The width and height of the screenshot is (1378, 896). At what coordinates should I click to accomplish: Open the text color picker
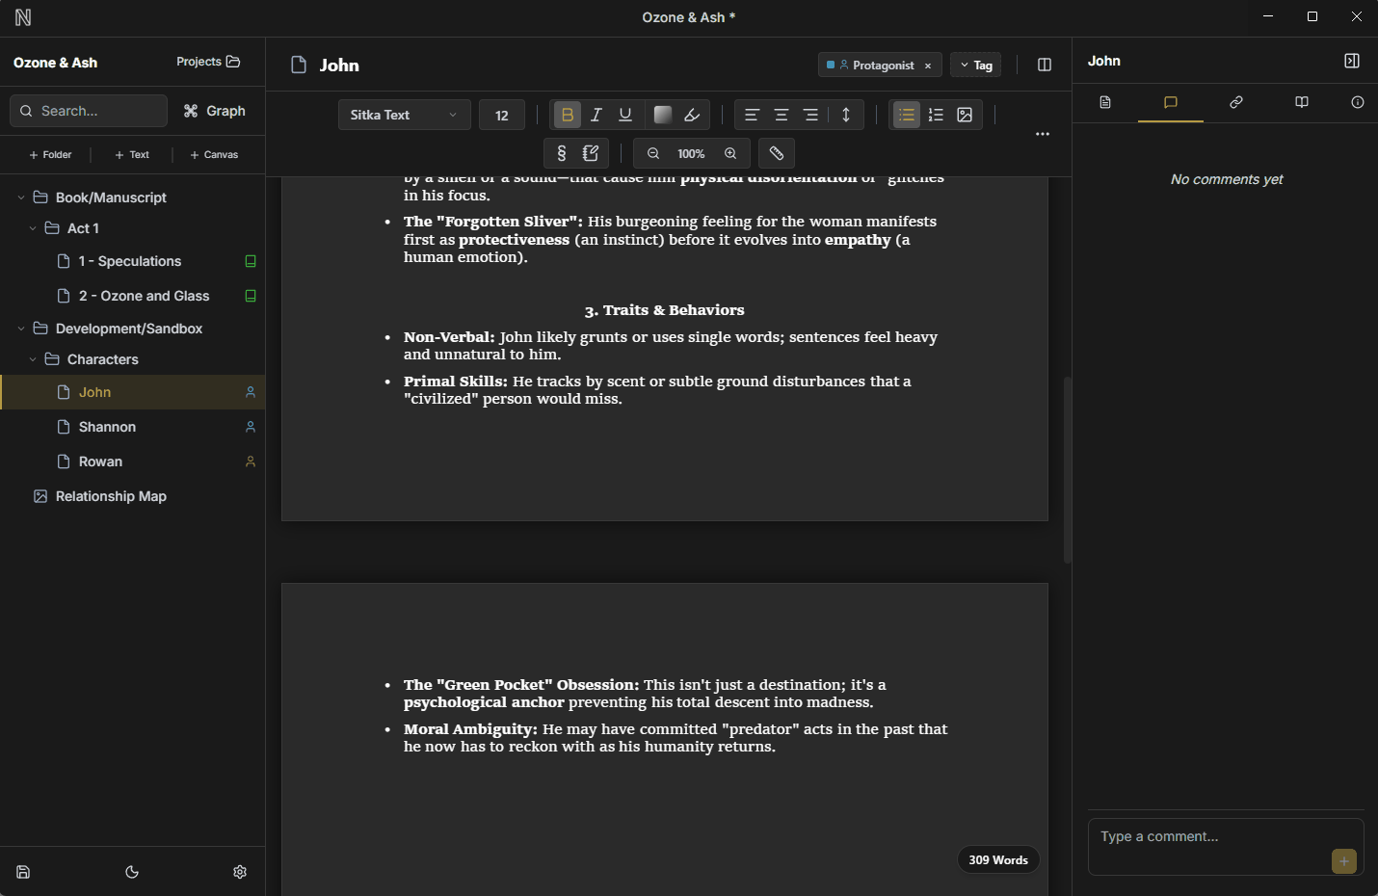[663, 114]
